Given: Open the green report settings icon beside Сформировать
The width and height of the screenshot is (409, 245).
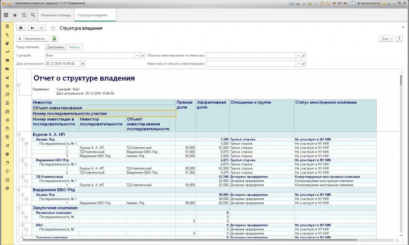Looking at the screenshot, I should click(54, 39).
